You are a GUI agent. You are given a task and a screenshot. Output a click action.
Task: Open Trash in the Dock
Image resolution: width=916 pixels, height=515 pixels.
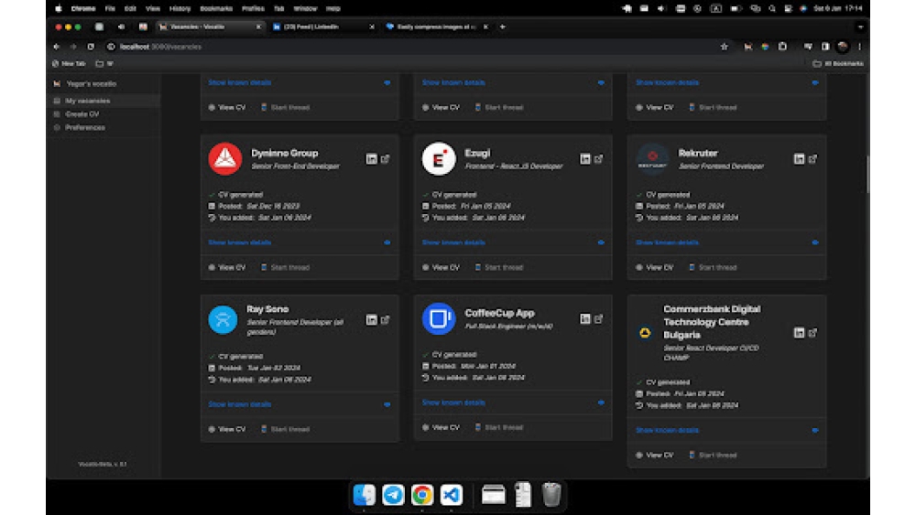(x=551, y=495)
